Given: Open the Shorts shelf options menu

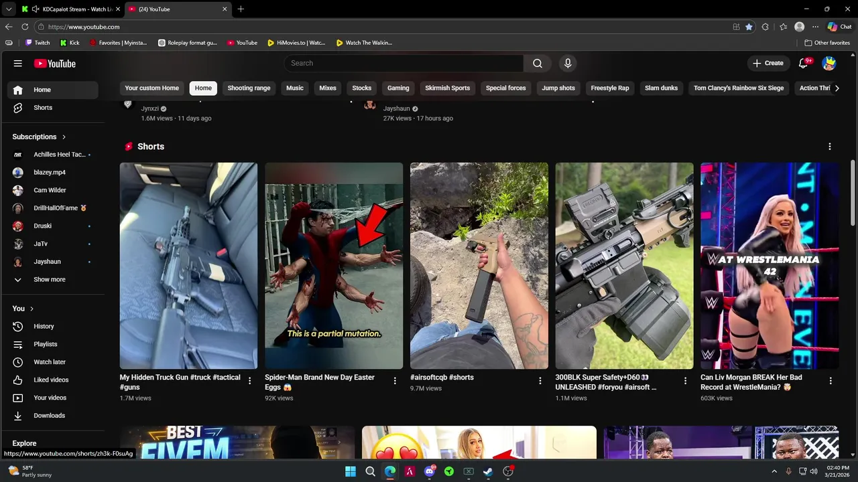Looking at the screenshot, I should pyautogui.click(x=830, y=147).
